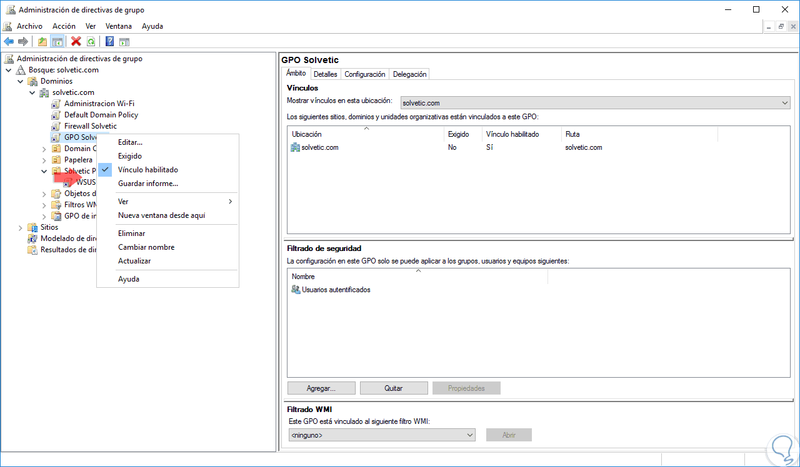Click Actualizar in the context menu
The height and width of the screenshot is (467, 800).
167,261
